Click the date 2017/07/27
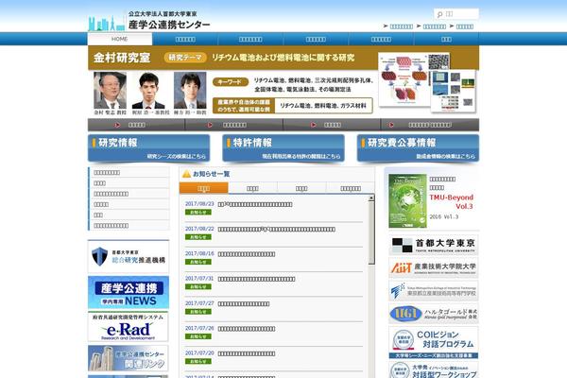Viewport: 567px width, 378px height. [199, 303]
